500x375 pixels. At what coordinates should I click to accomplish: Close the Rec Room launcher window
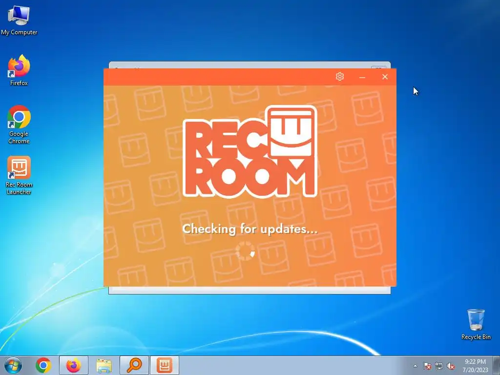[385, 77]
